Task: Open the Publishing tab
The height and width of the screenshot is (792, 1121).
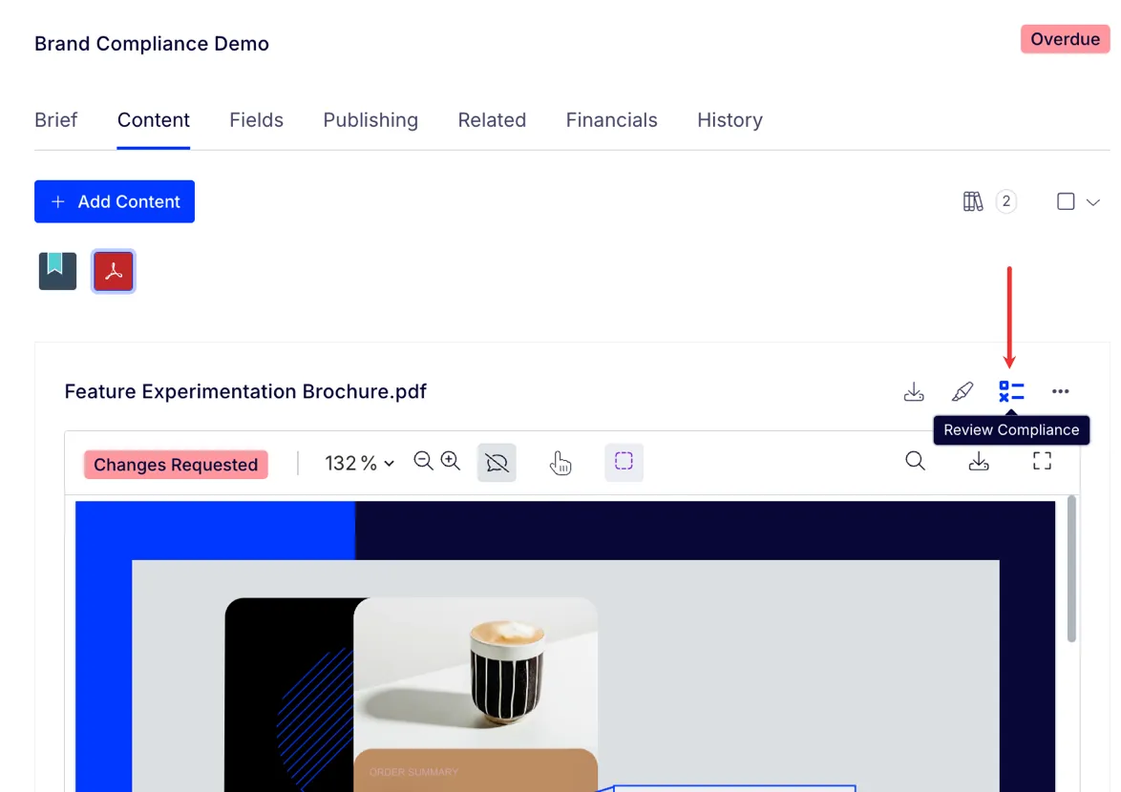Action: pos(370,120)
